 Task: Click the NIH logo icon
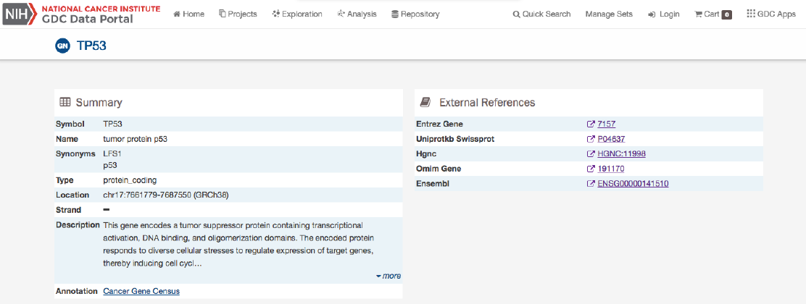(16, 14)
